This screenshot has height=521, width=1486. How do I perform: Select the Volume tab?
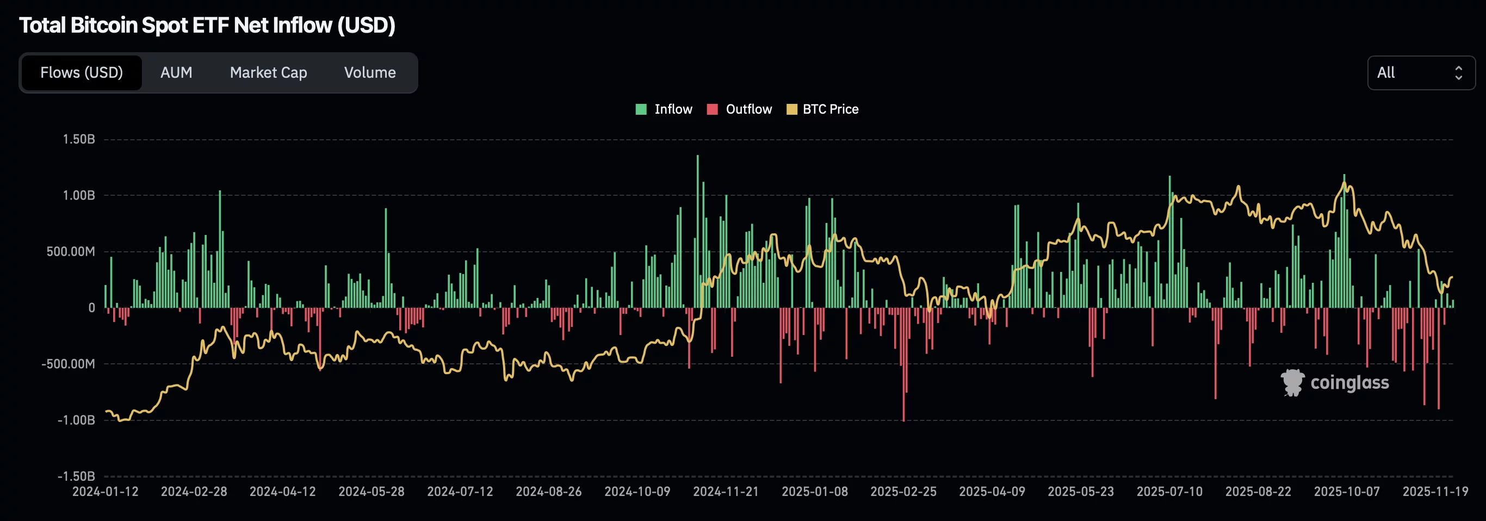tap(370, 73)
